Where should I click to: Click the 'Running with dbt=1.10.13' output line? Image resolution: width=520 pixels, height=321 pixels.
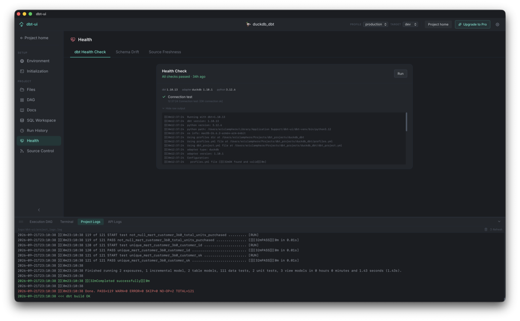click(x=195, y=117)
